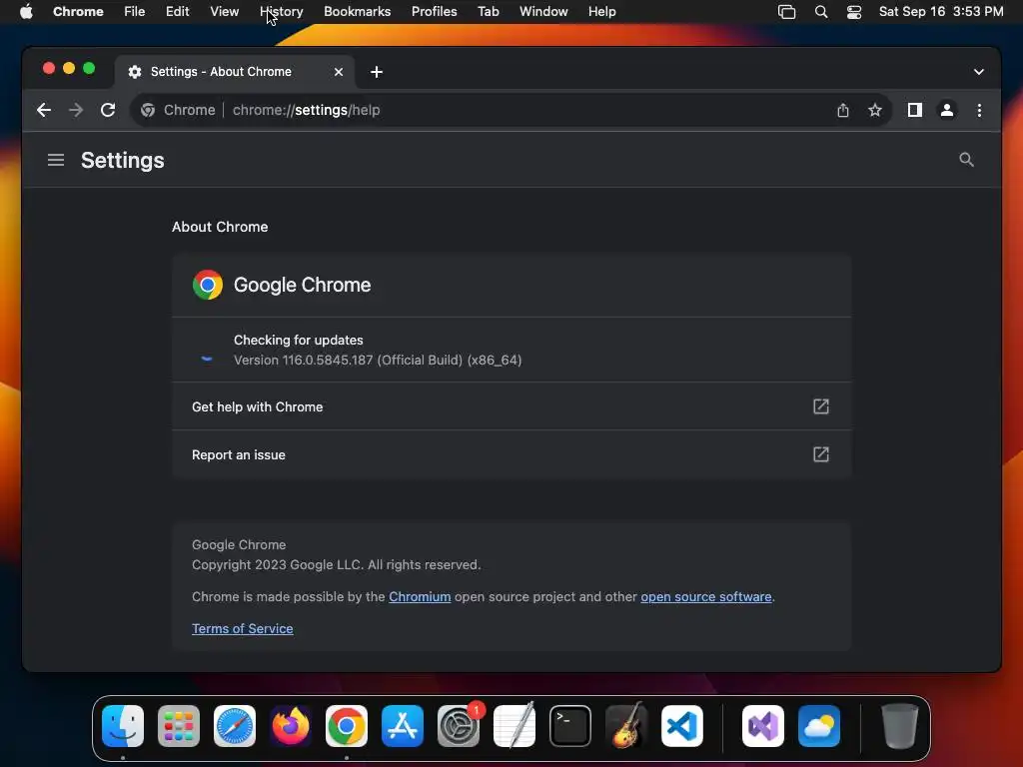Image resolution: width=1023 pixels, height=767 pixels.
Task: Open the profile avatar menu
Action: (x=947, y=110)
